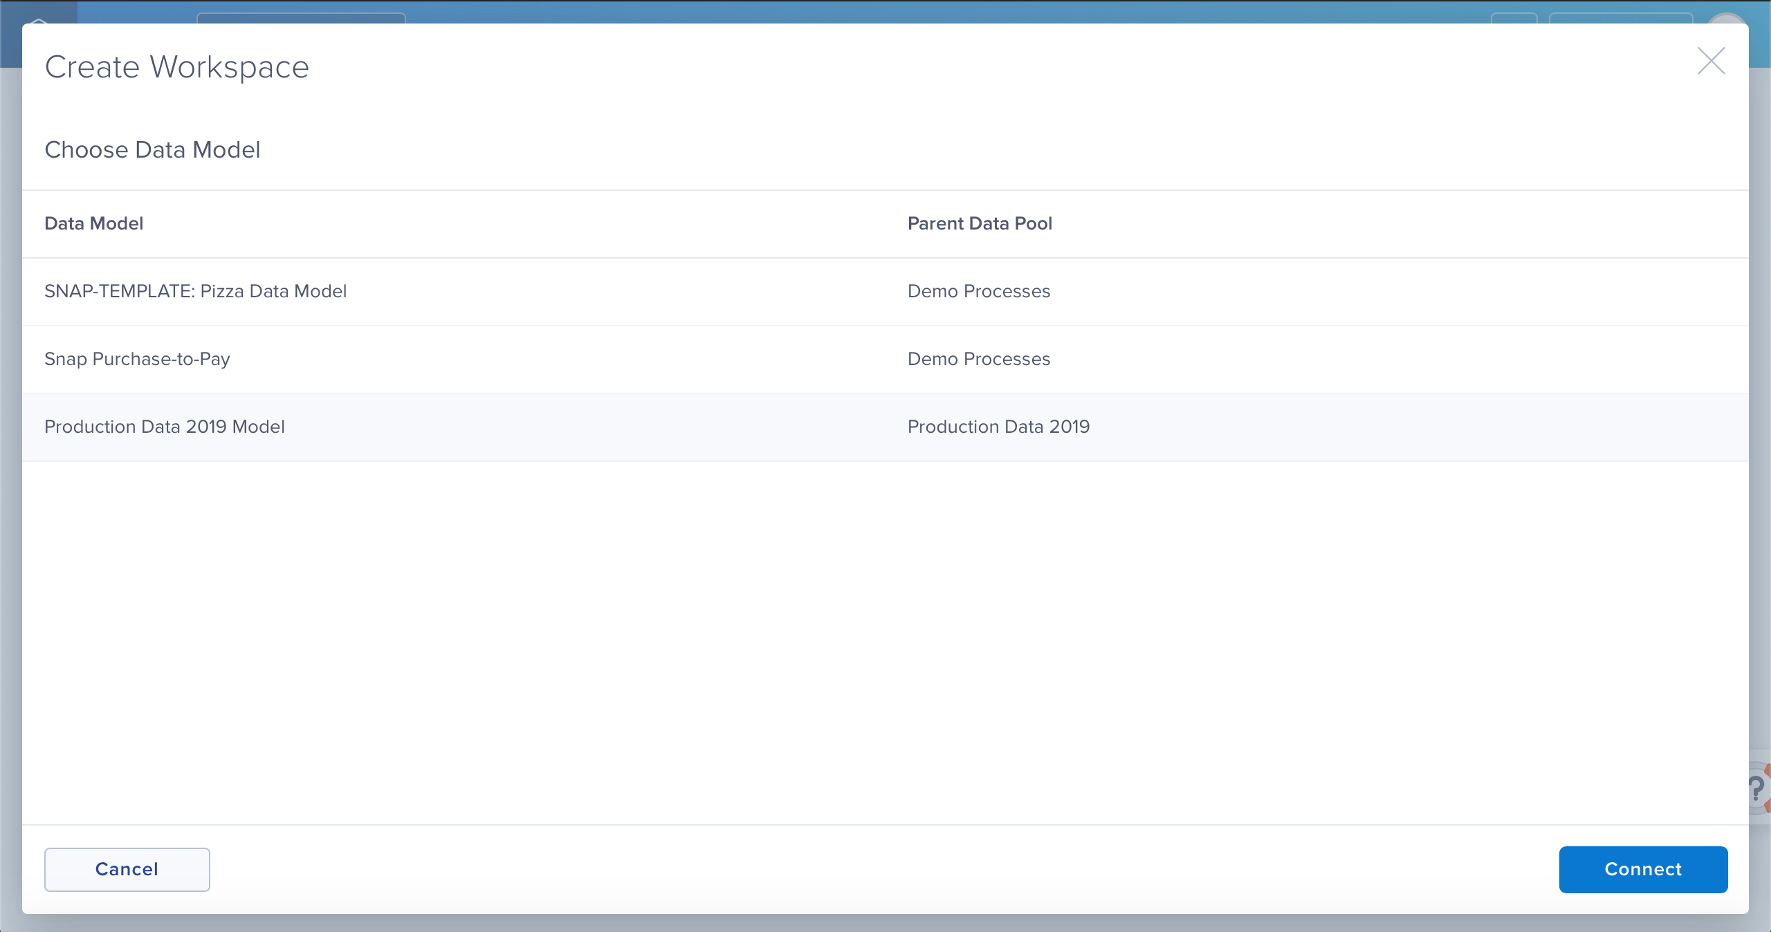1771x932 pixels.
Task: Click the Data Model column header
Action: click(x=94, y=223)
